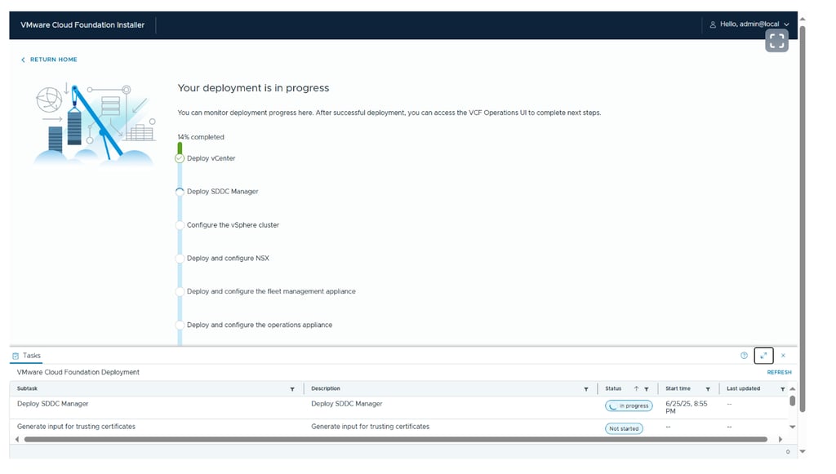Click the tasks table scroll right arrow

(x=780, y=440)
